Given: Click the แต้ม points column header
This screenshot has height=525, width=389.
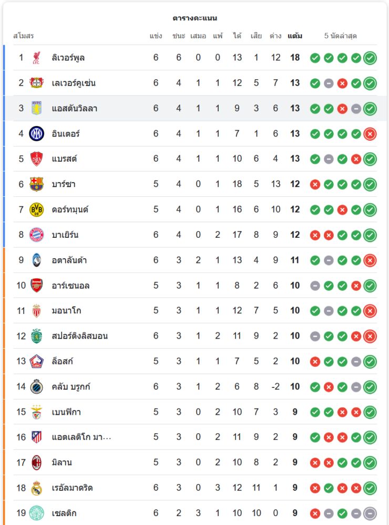Looking at the screenshot, I should point(295,36).
